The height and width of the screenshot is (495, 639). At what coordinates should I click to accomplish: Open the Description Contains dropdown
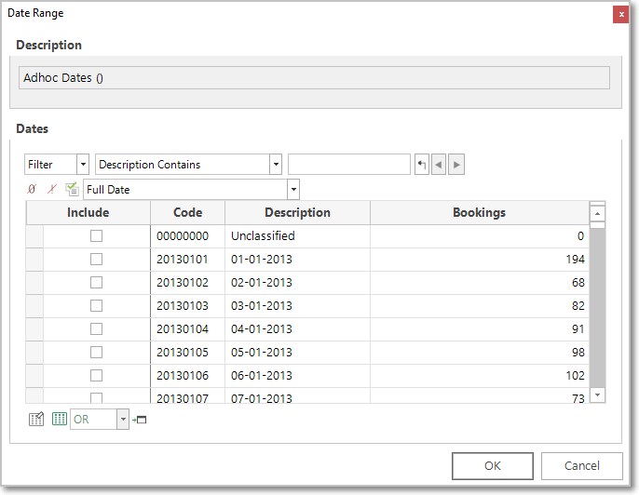(x=276, y=165)
